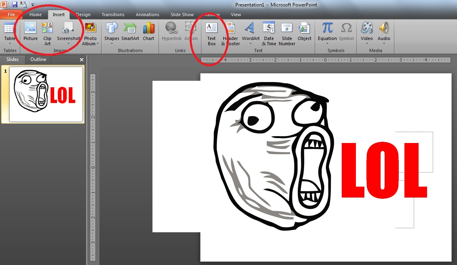Show the Slides pane tab
The width and height of the screenshot is (457, 265).
coord(13,59)
